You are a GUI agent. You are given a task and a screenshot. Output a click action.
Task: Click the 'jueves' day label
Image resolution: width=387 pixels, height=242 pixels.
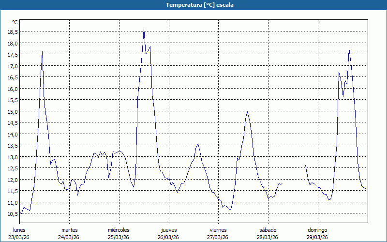coord(169,230)
